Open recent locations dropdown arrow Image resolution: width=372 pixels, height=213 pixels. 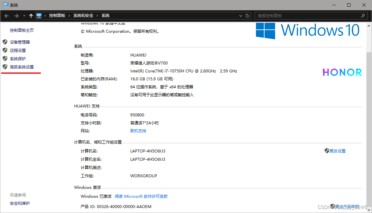click(x=24, y=16)
